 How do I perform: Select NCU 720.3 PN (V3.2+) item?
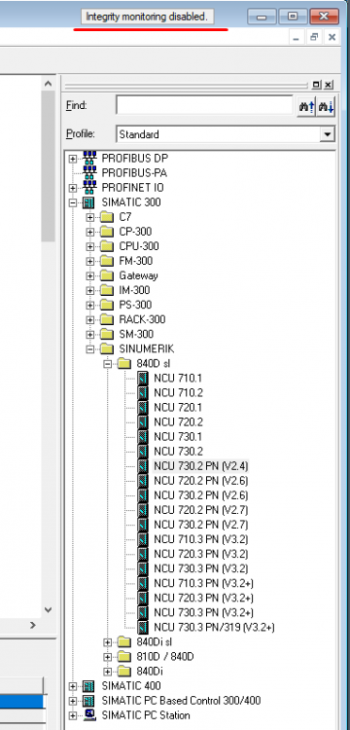(203, 598)
